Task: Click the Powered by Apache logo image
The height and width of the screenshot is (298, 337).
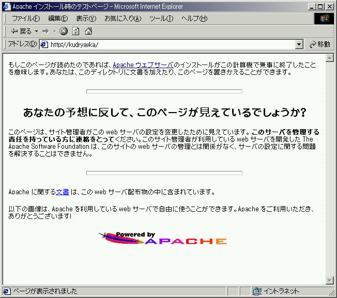Action: pos(163,238)
